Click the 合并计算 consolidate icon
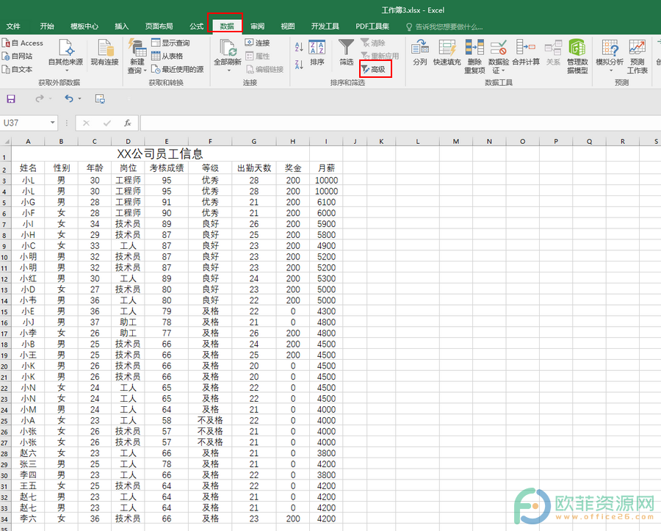661x531 pixels. tap(526, 53)
